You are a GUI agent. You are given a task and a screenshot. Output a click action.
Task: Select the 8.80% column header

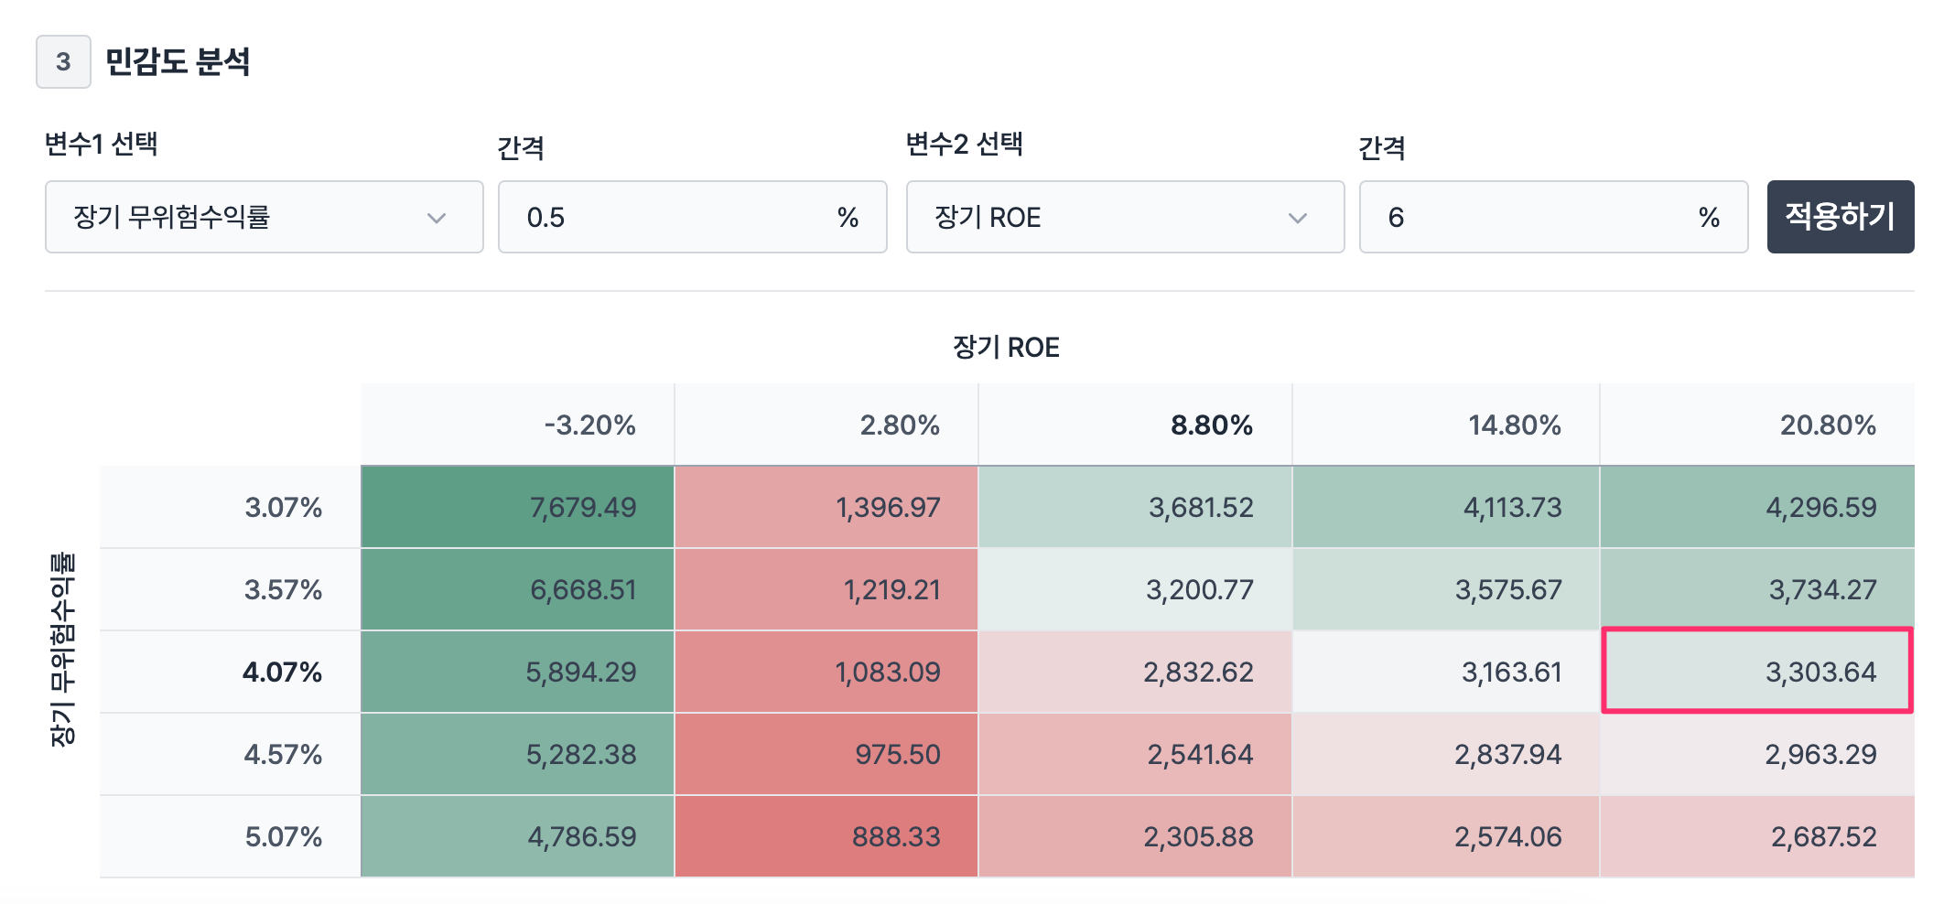1135,425
